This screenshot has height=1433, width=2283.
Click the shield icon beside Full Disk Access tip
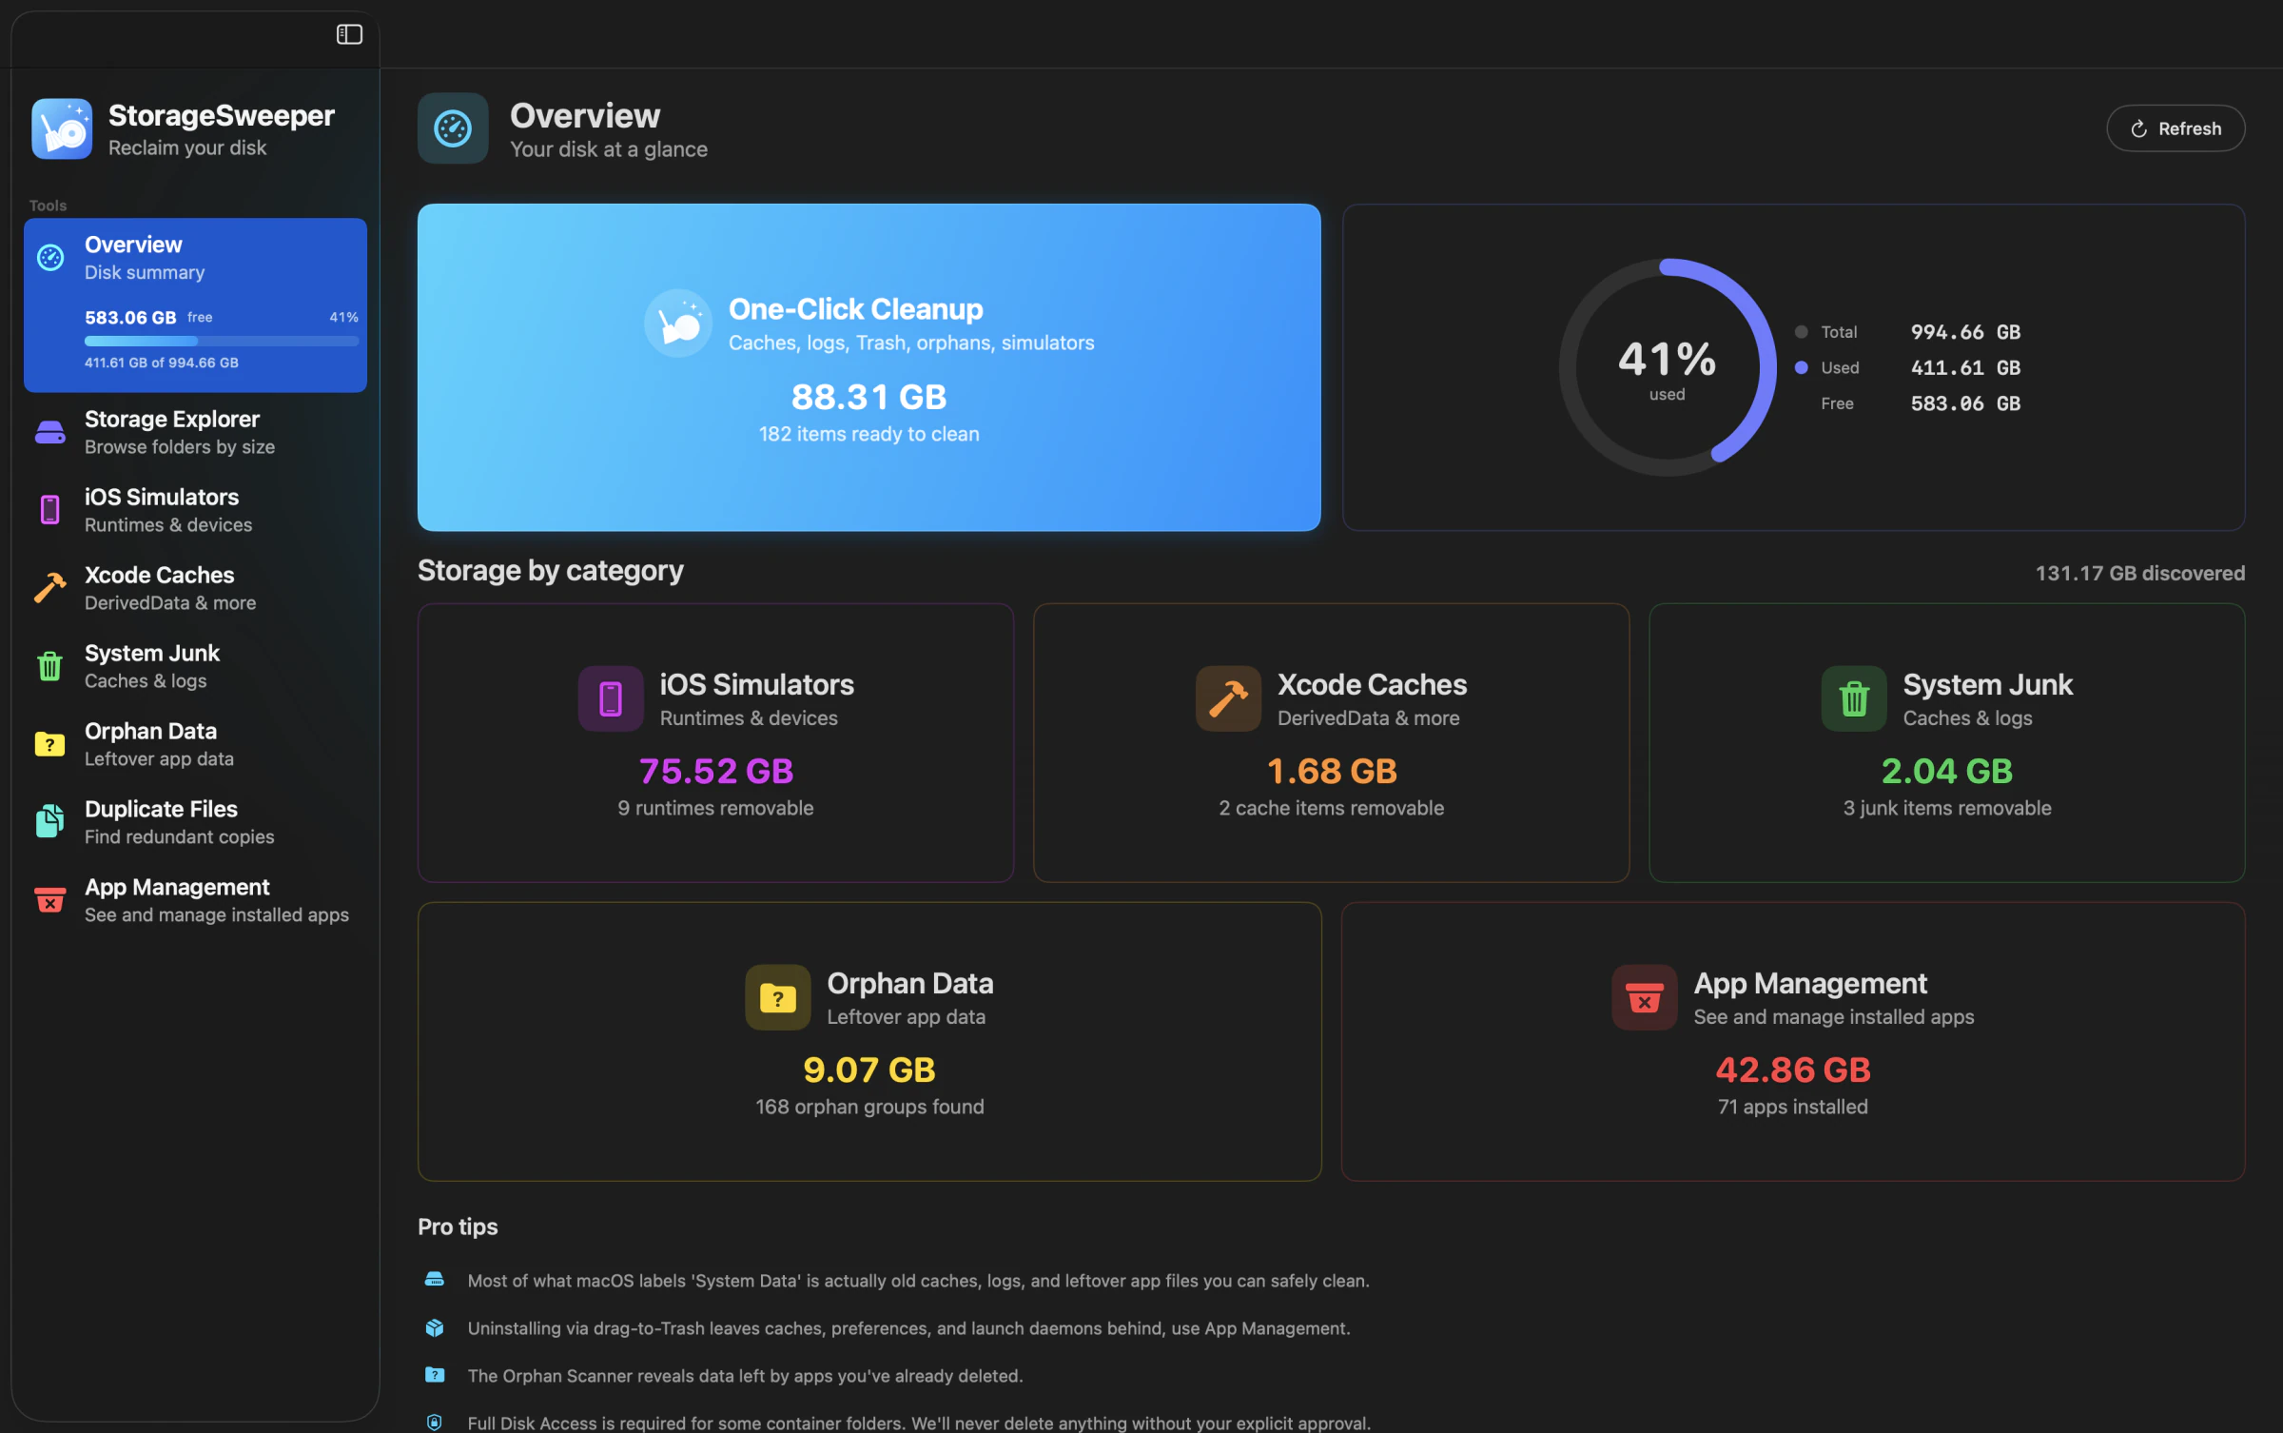[435, 1423]
